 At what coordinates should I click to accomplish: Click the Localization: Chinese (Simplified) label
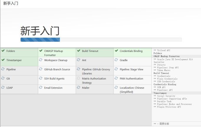click(132, 90)
